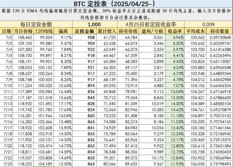Select average cost cell 104,012
Image resolution: width=233 pixels, height=167 pixels.
pos(195,80)
